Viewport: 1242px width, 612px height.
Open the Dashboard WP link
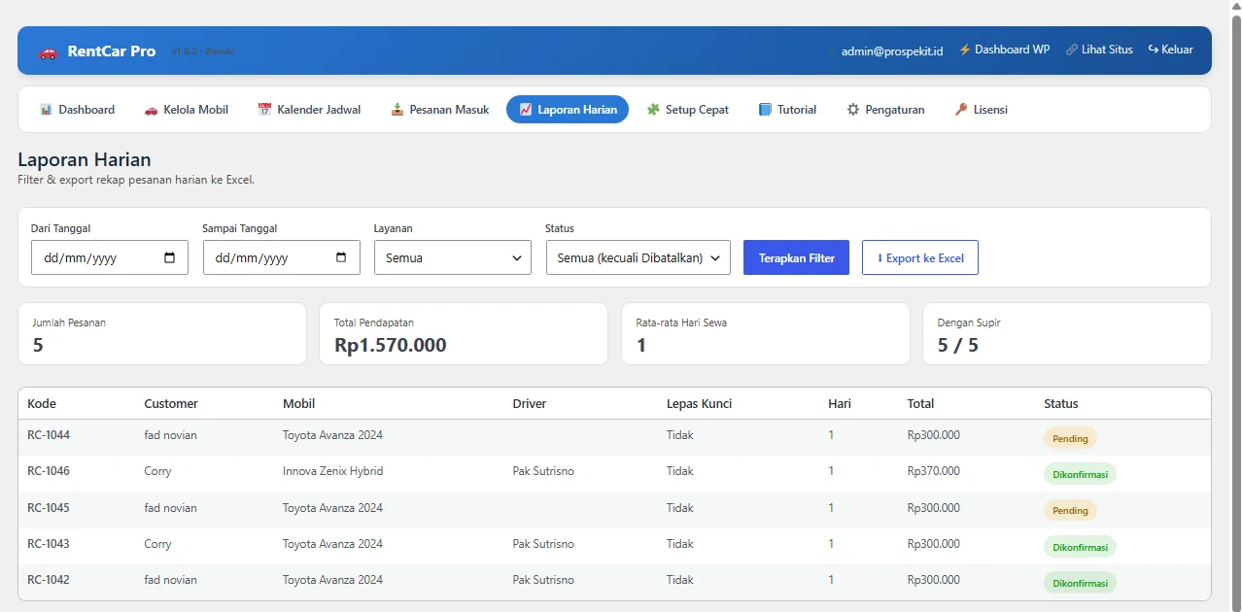[1005, 50]
